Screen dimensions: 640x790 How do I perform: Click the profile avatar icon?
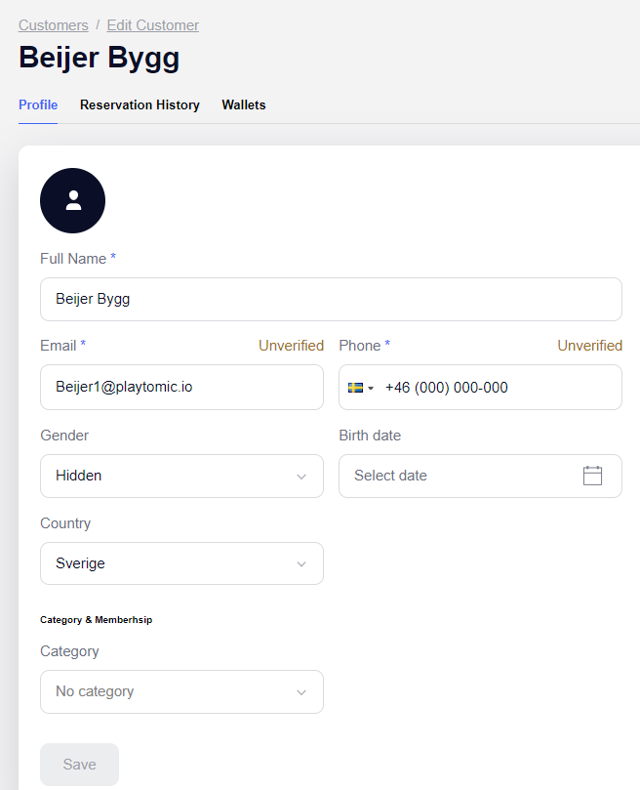(x=72, y=200)
